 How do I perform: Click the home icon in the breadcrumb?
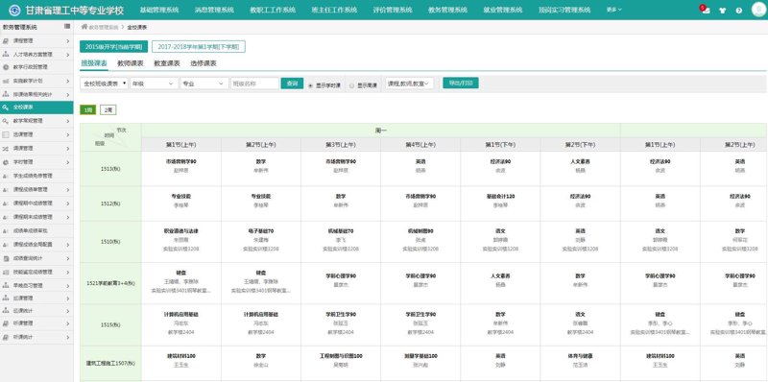[x=84, y=27]
